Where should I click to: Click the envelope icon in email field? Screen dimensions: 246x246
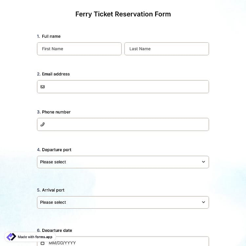point(43,87)
